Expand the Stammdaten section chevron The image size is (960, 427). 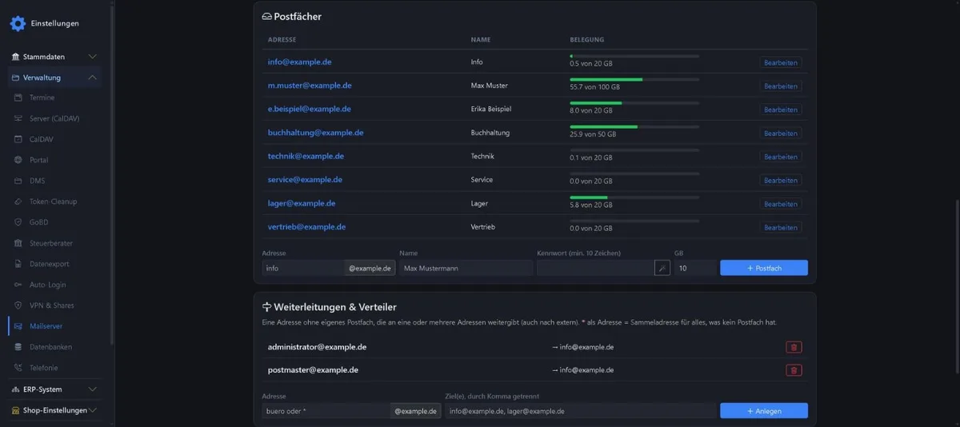[x=93, y=57]
